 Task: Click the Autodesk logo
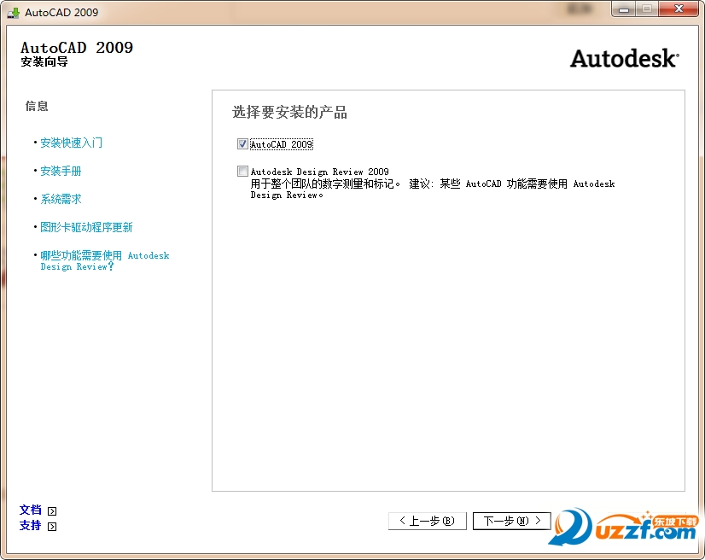(625, 58)
